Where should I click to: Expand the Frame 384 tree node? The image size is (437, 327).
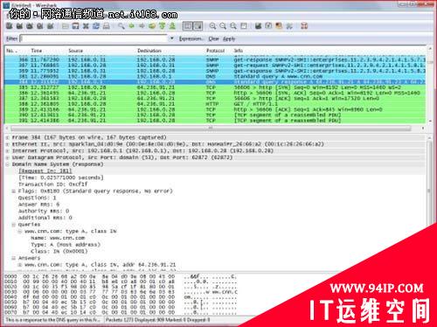8,137
